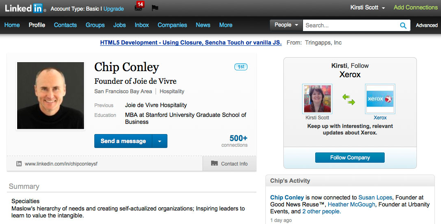Open the Profile menu item
Image resolution: width=441 pixels, height=224 pixels.
pos(37,25)
